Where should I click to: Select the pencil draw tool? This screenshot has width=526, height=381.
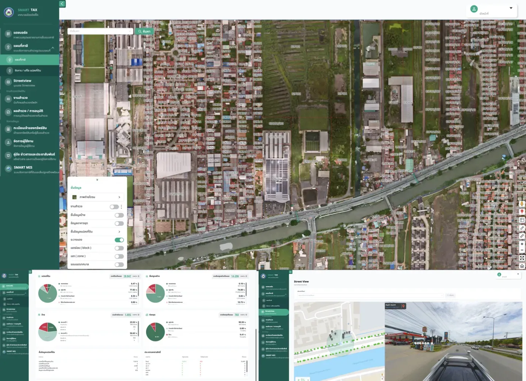pyautogui.click(x=522, y=228)
